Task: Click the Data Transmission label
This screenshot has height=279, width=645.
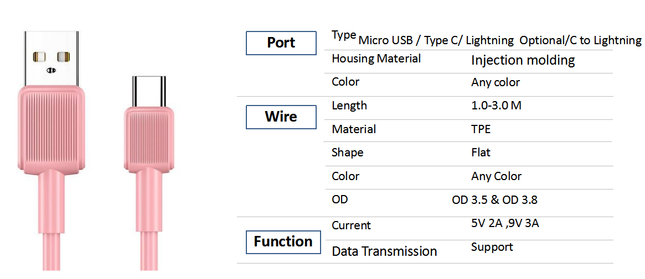Action: (x=384, y=251)
